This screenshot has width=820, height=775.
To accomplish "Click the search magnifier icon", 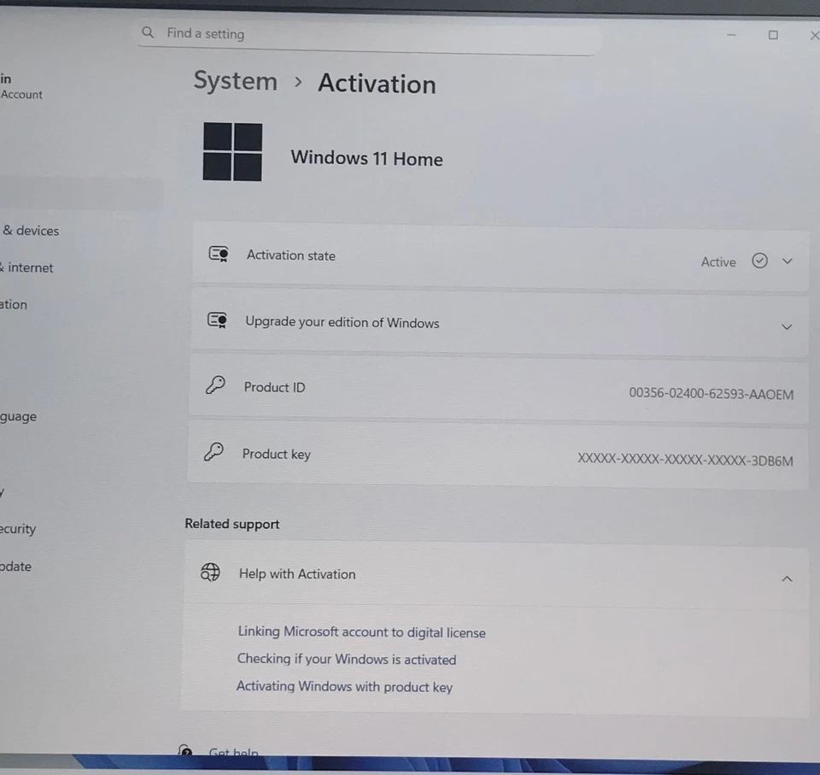I will click(x=148, y=32).
